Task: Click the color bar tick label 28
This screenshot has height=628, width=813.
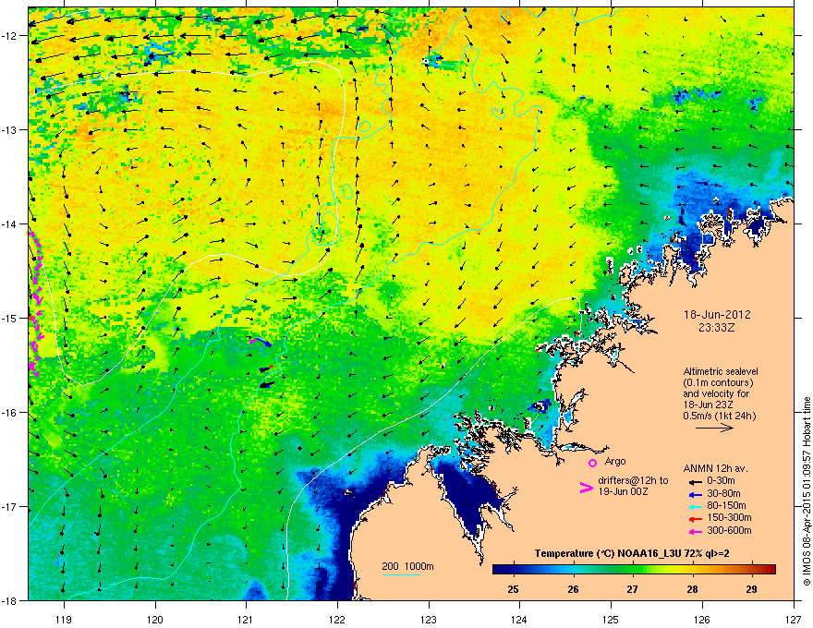Action: [692, 589]
